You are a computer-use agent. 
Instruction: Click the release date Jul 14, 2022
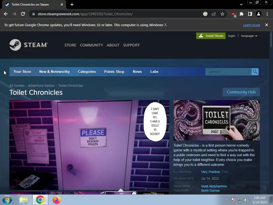tap(210, 179)
